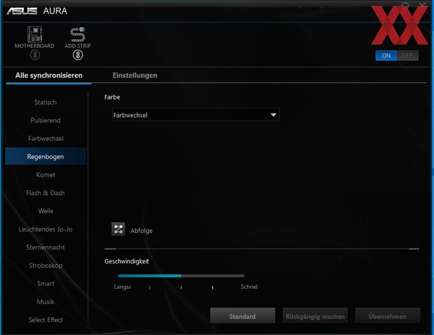This screenshot has width=434, height=335.
Task: Select the Motherboard device icon
Action: tap(34, 34)
